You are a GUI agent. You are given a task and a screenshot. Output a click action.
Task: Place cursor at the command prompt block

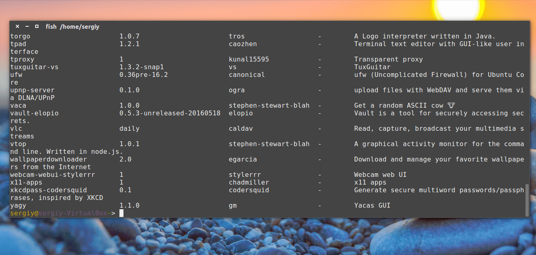click(x=121, y=213)
